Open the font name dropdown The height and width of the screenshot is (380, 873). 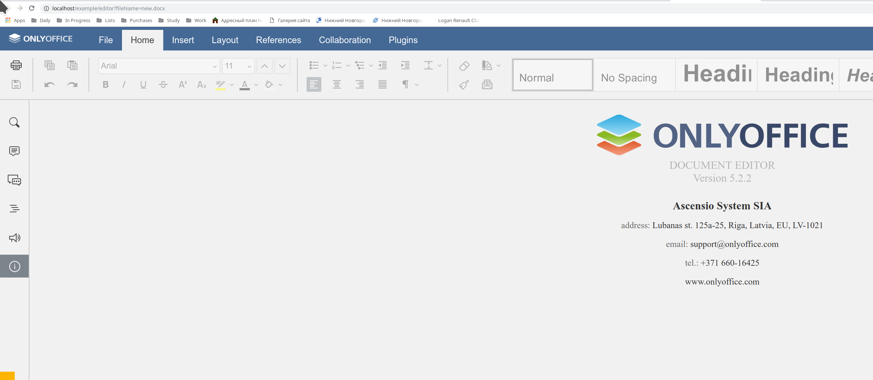coord(215,66)
